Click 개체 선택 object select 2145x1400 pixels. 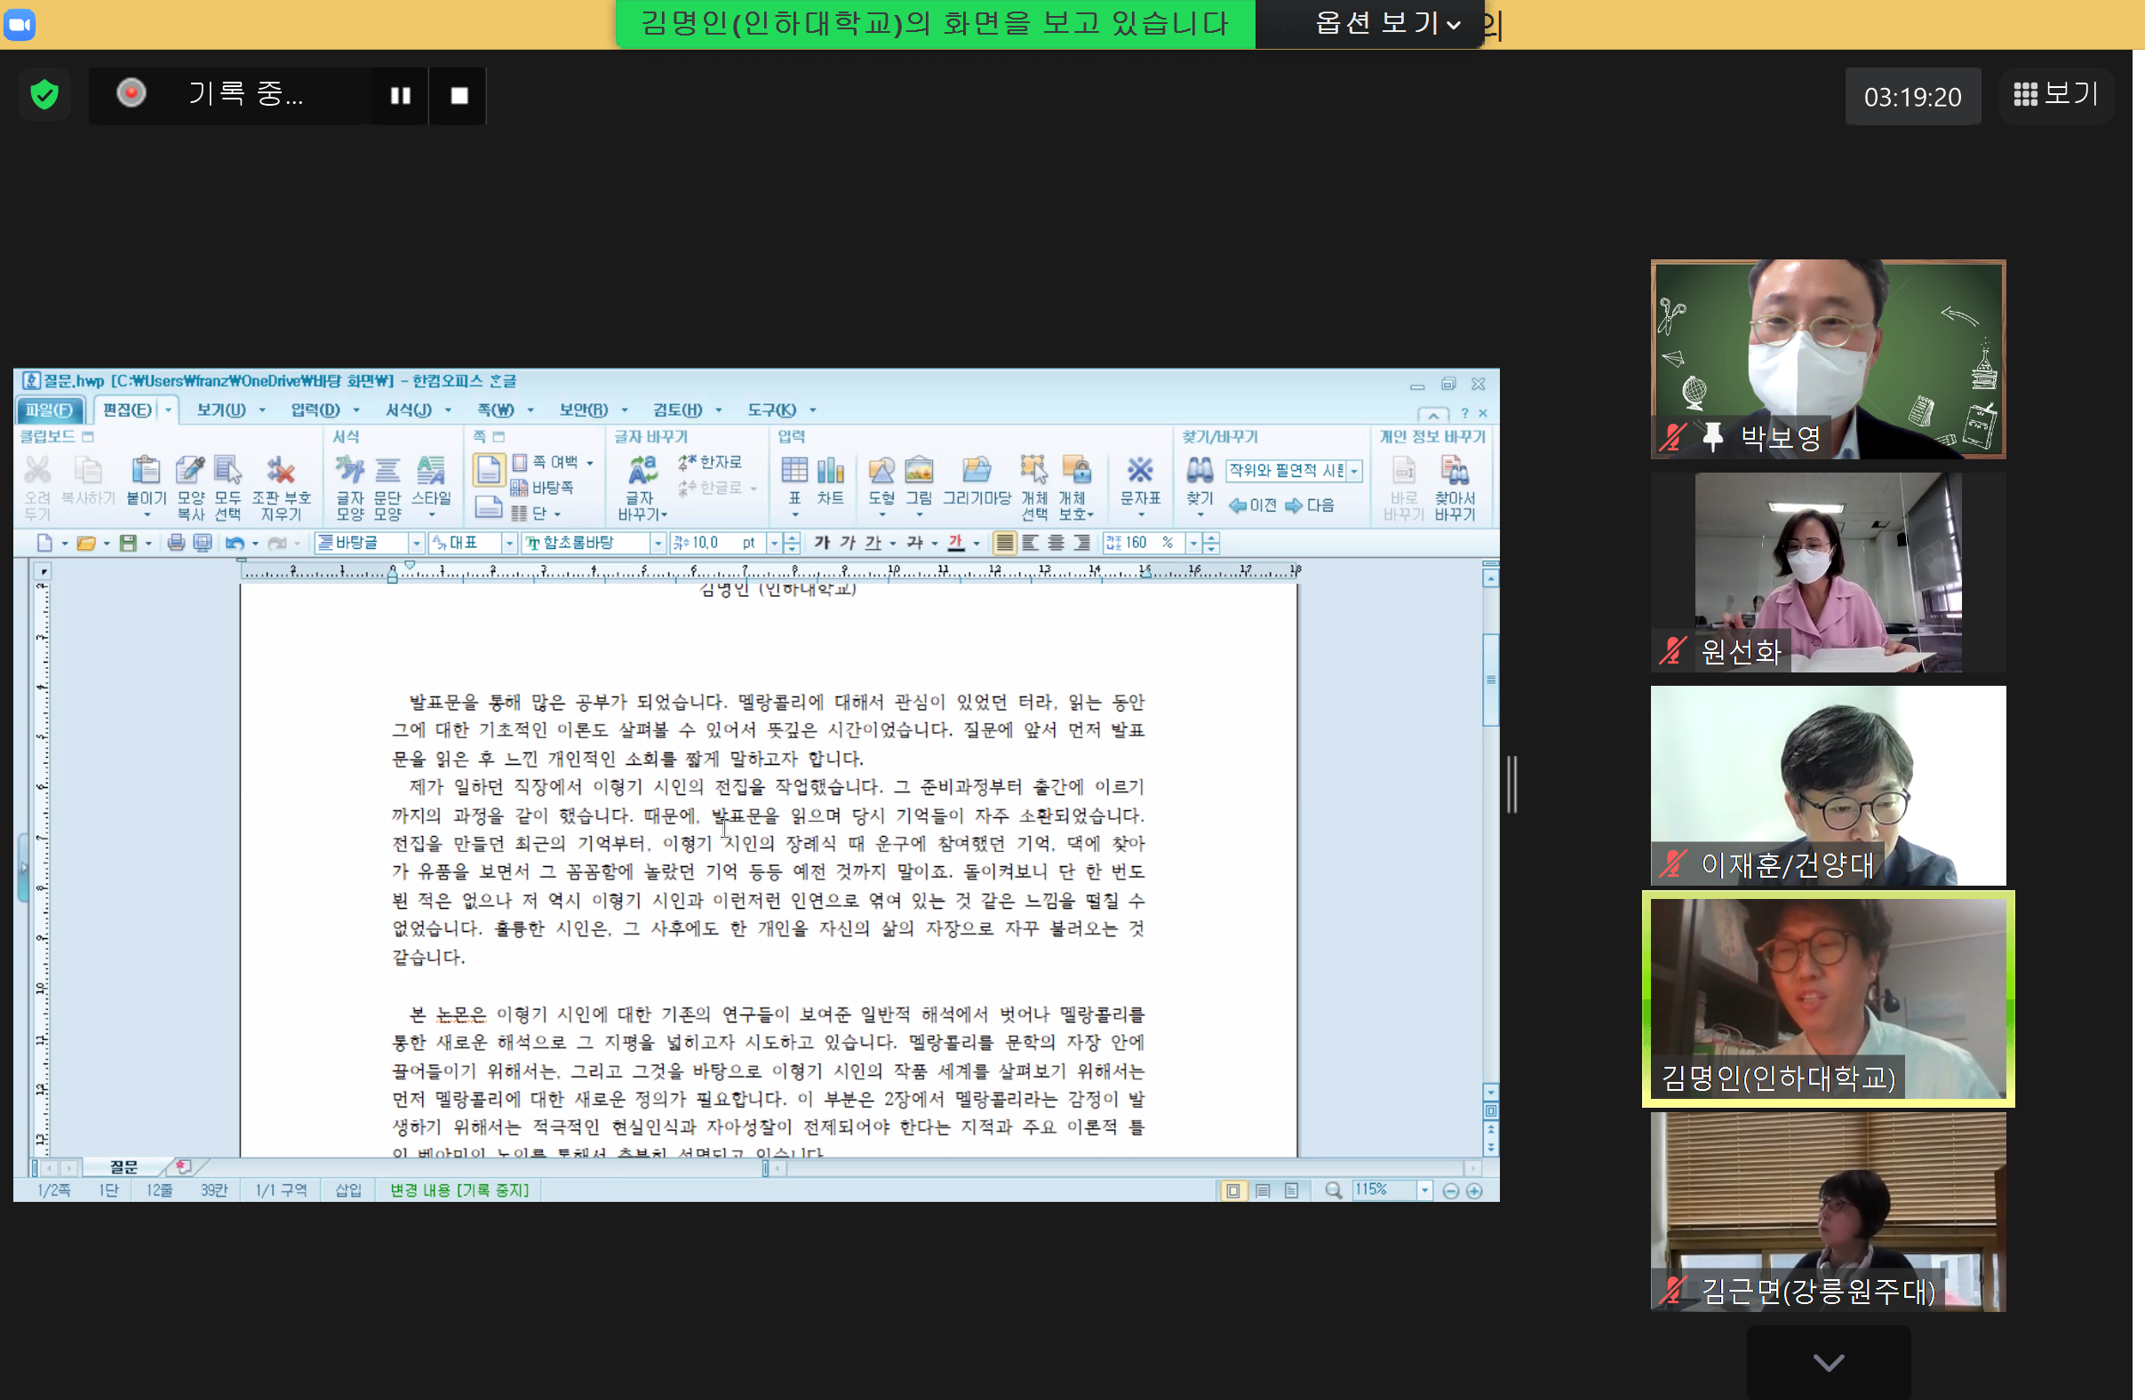coord(1033,488)
